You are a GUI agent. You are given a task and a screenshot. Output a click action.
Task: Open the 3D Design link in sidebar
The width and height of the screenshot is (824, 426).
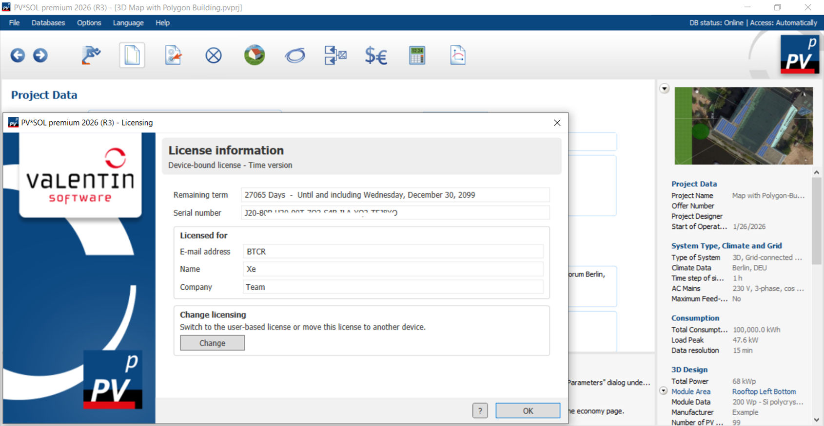(689, 370)
